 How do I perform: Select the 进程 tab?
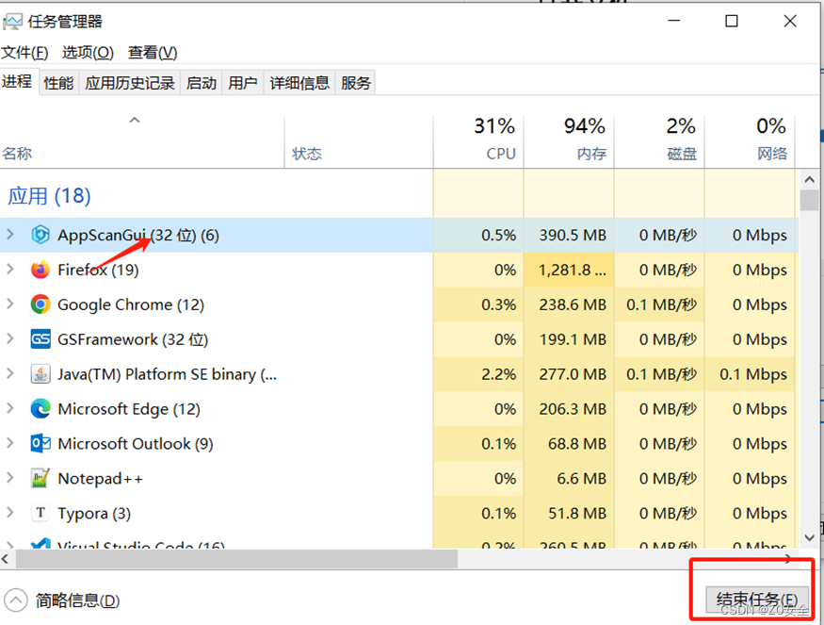(x=17, y=82)
